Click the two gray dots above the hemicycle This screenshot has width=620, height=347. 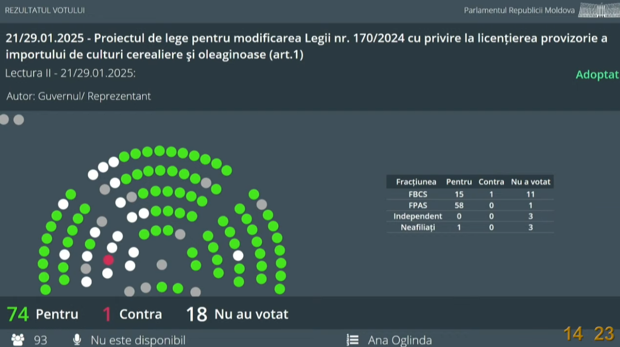pyautogui.click(x=12, y=120)
